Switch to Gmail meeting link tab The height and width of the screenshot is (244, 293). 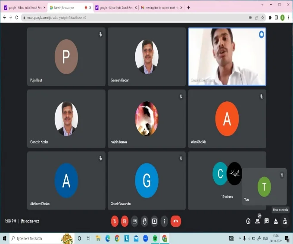162,8
